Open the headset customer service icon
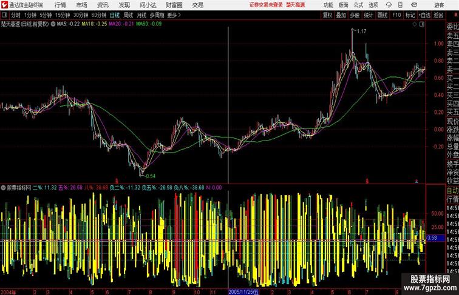The width and height of the screenshot is (459, 295). pos(389,5)
